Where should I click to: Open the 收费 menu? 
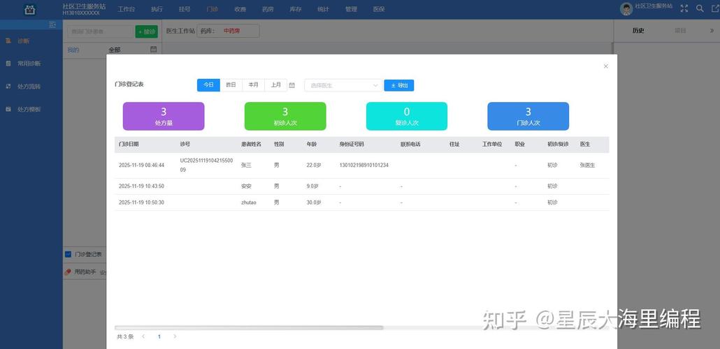point(240,9)
